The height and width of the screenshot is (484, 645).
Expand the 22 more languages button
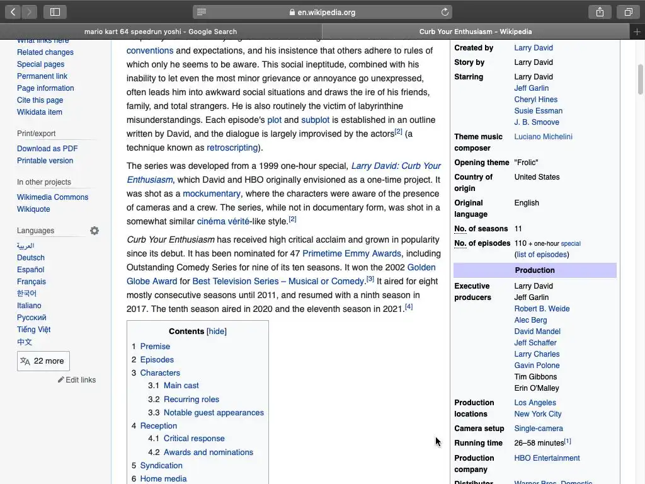(x=43, y=361)
